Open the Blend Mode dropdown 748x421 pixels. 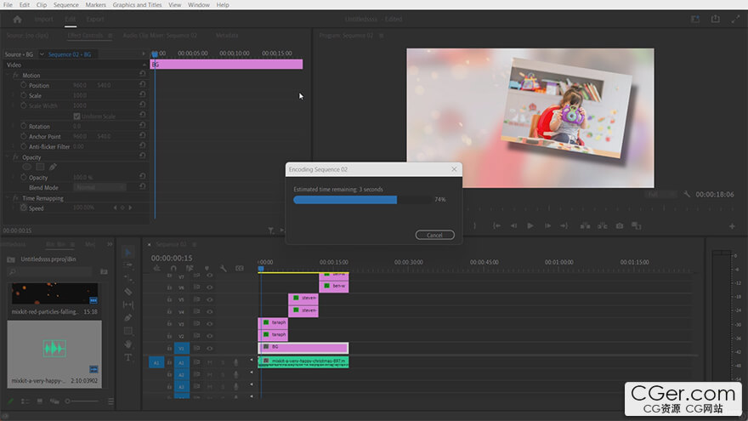click(x=99, y=187)
